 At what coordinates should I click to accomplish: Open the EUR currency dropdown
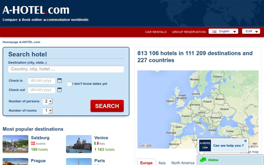pyautogui.click(x=251, y=31)
